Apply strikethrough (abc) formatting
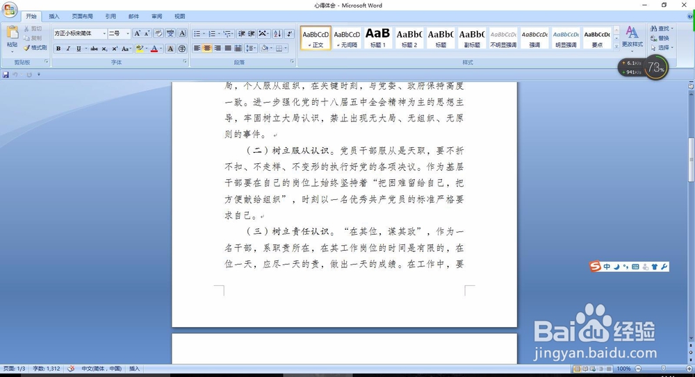This screenshot has width=695, height=377. (94, 49)
